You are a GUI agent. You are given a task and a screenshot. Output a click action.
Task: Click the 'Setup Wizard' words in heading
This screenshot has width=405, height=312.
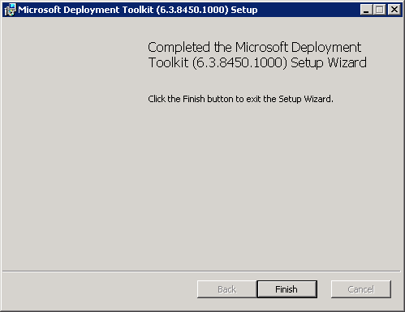(x=329, y=62)
